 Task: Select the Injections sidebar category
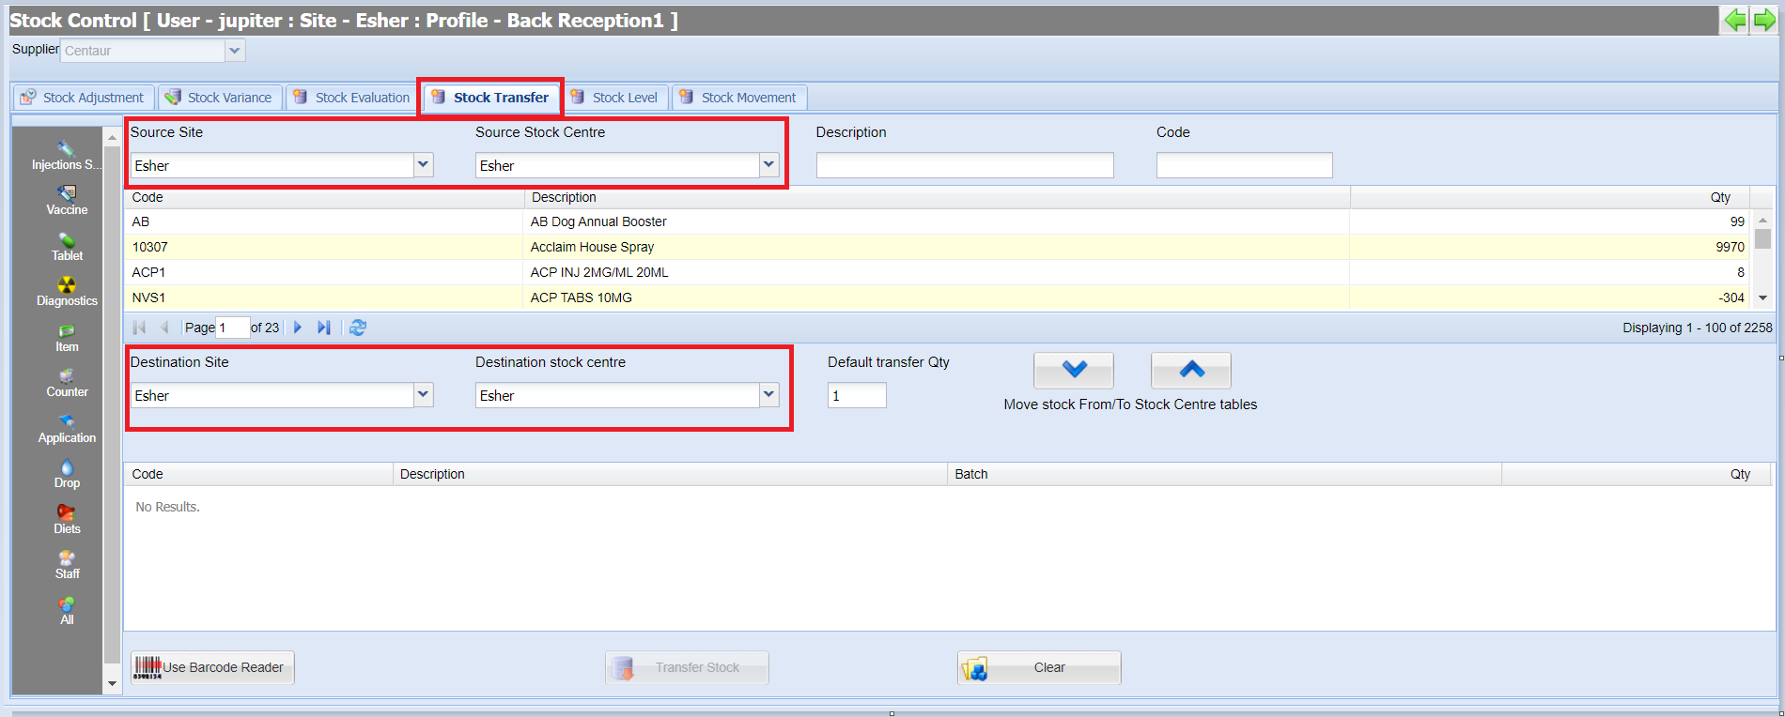67,156
